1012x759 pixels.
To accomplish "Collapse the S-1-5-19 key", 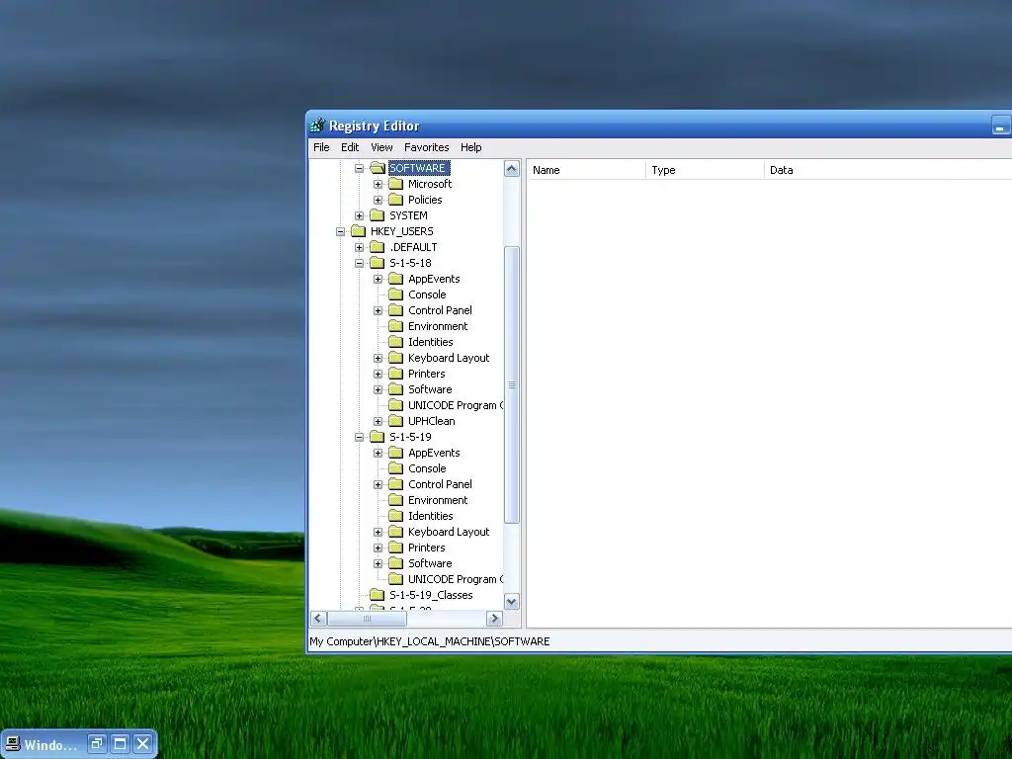I will (x=360, y=437).
